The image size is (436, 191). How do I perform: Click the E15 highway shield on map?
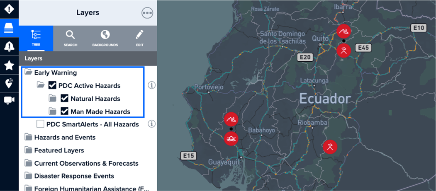tap(188, 156)
